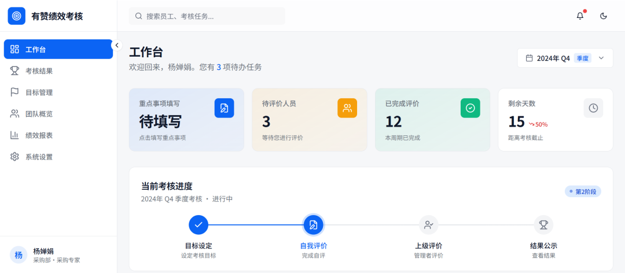Open the 团队概览 sidebar menu item
The image size is (625, 273).
coord(58,114)
